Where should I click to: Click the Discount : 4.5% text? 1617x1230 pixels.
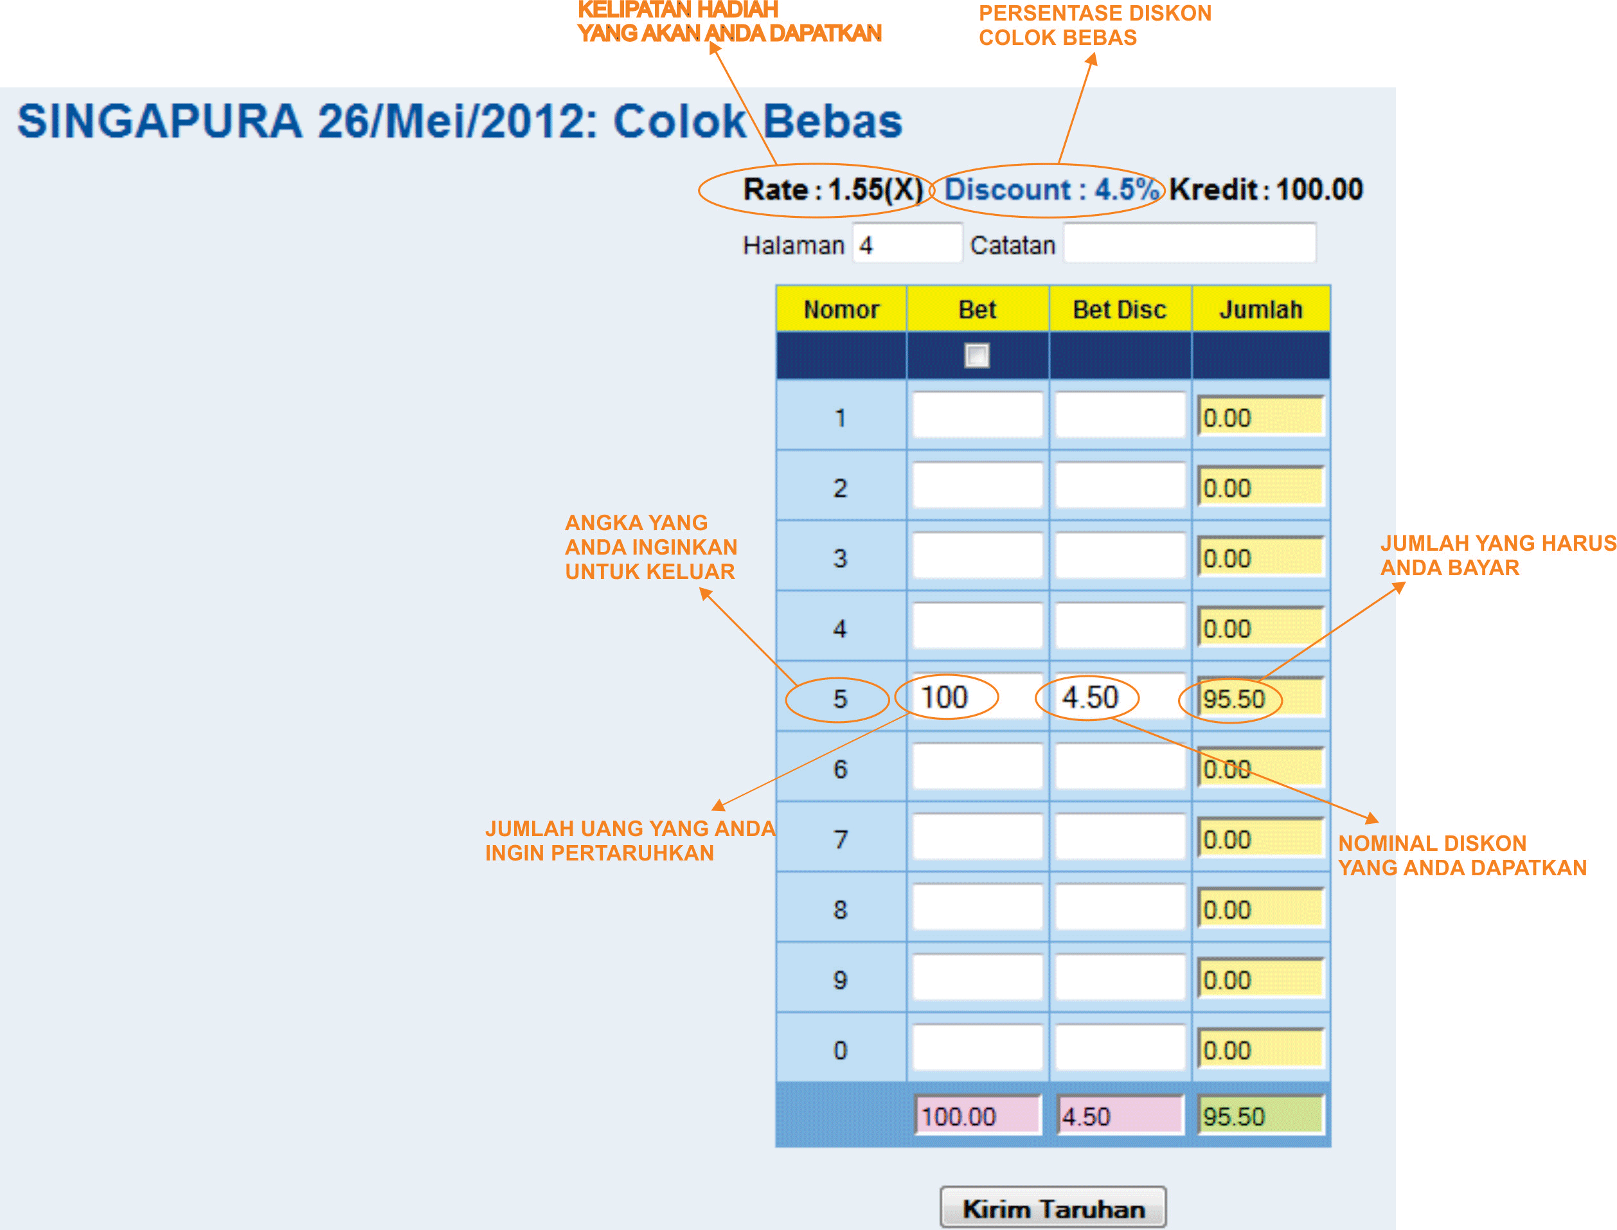1052,190
